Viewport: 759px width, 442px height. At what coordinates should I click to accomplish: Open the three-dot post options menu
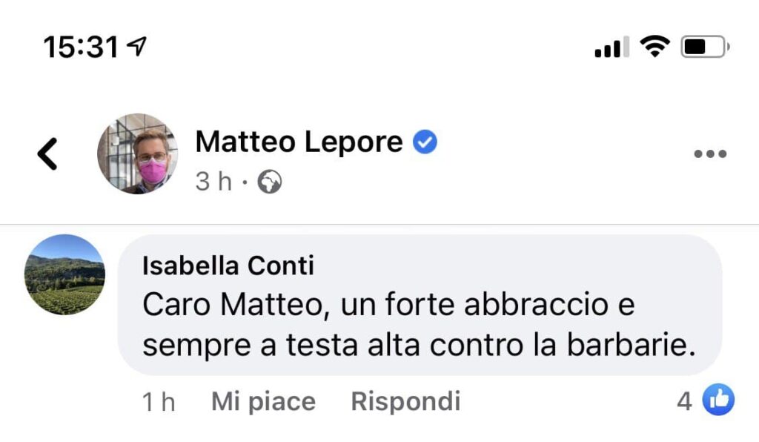pyautogui.click(x=709, y=154)
